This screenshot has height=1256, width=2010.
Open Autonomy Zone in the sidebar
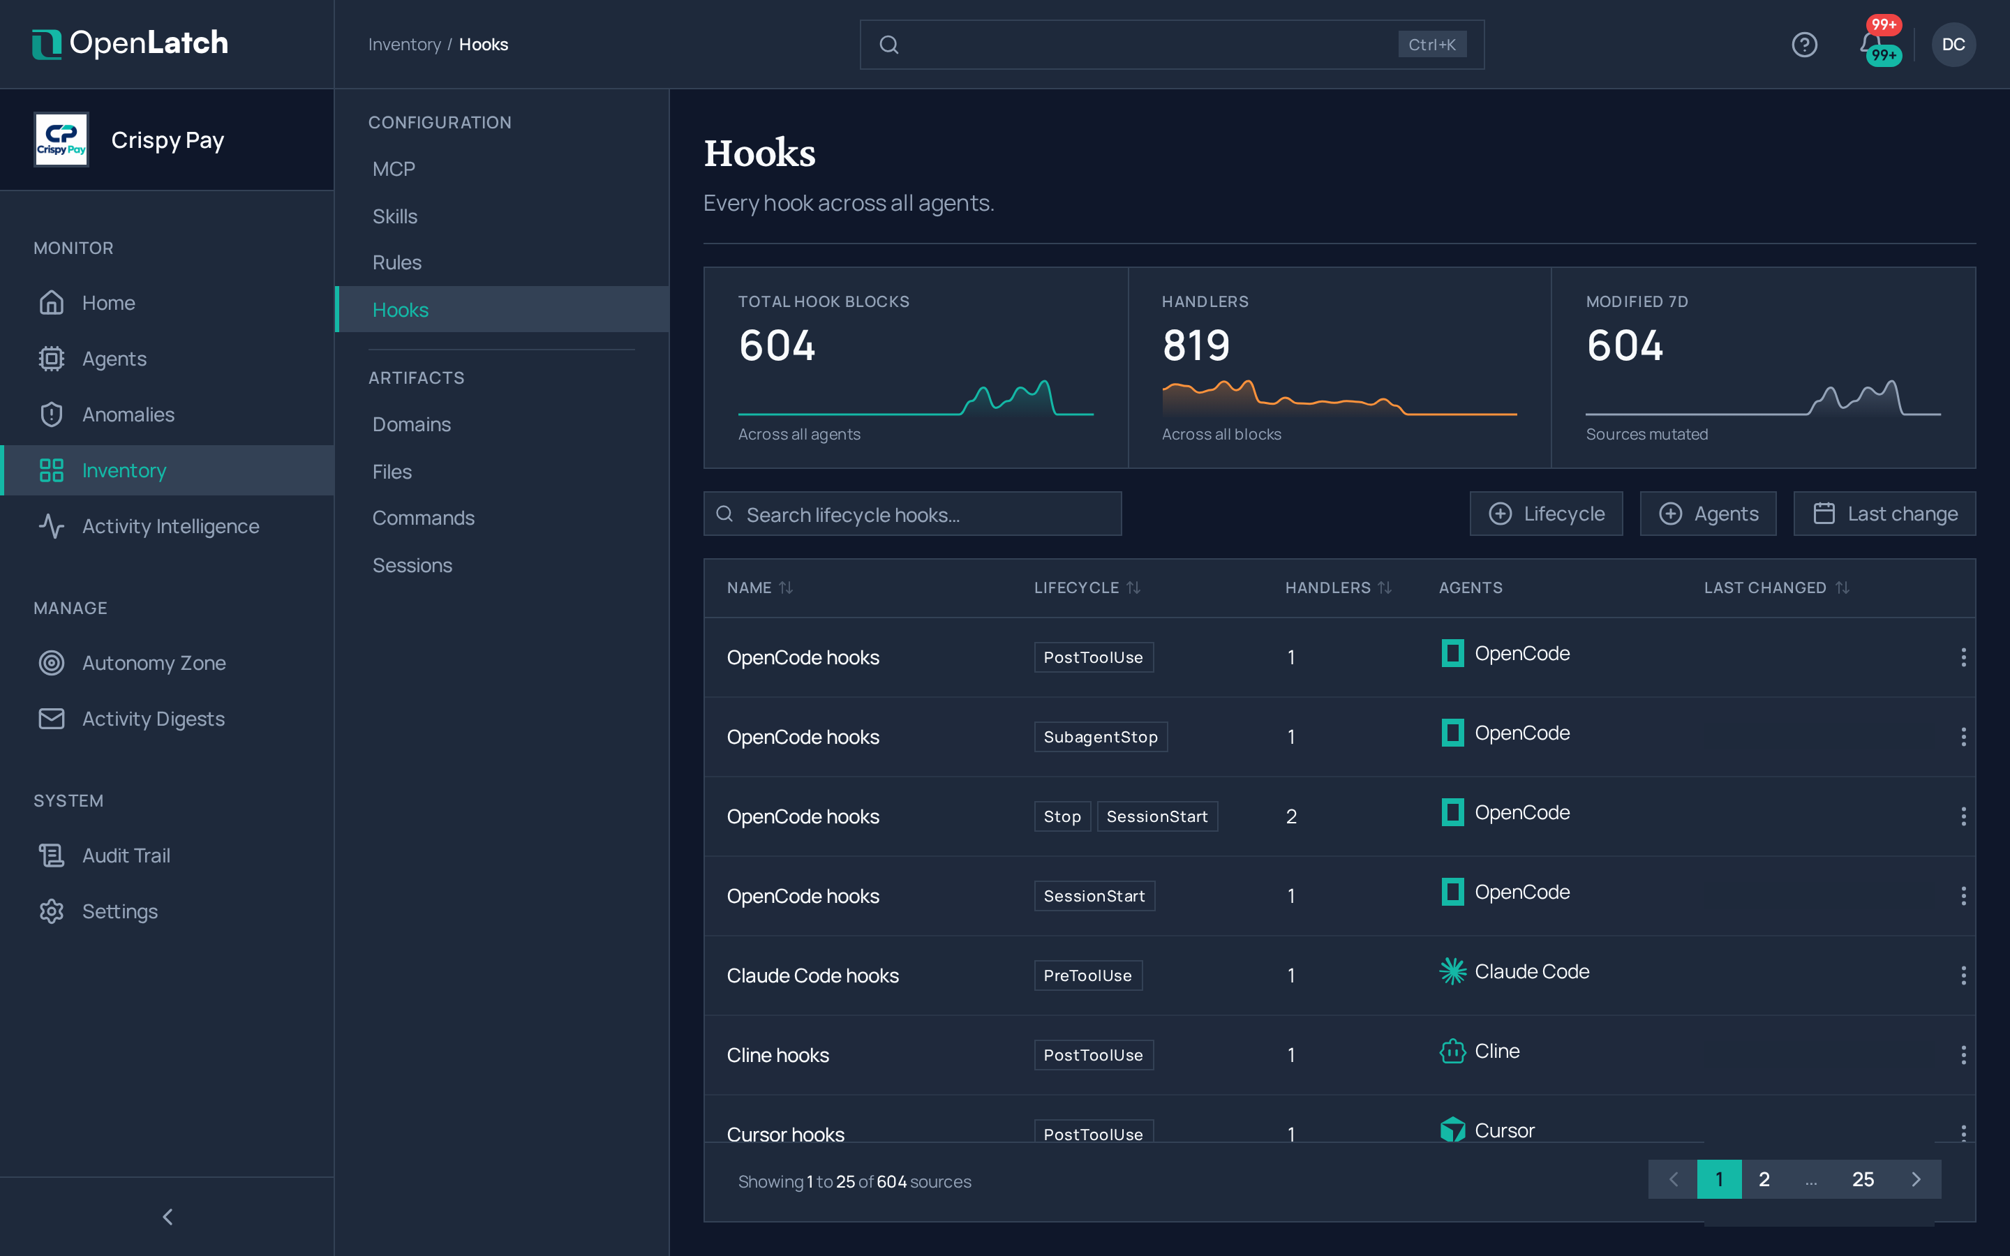167,662
